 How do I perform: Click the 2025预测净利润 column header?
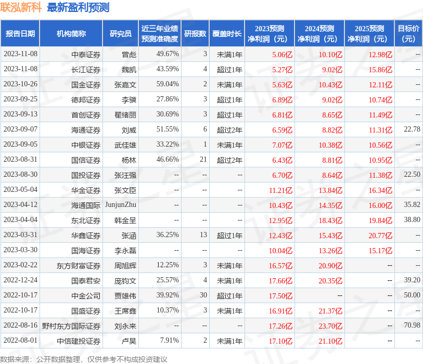369,33
